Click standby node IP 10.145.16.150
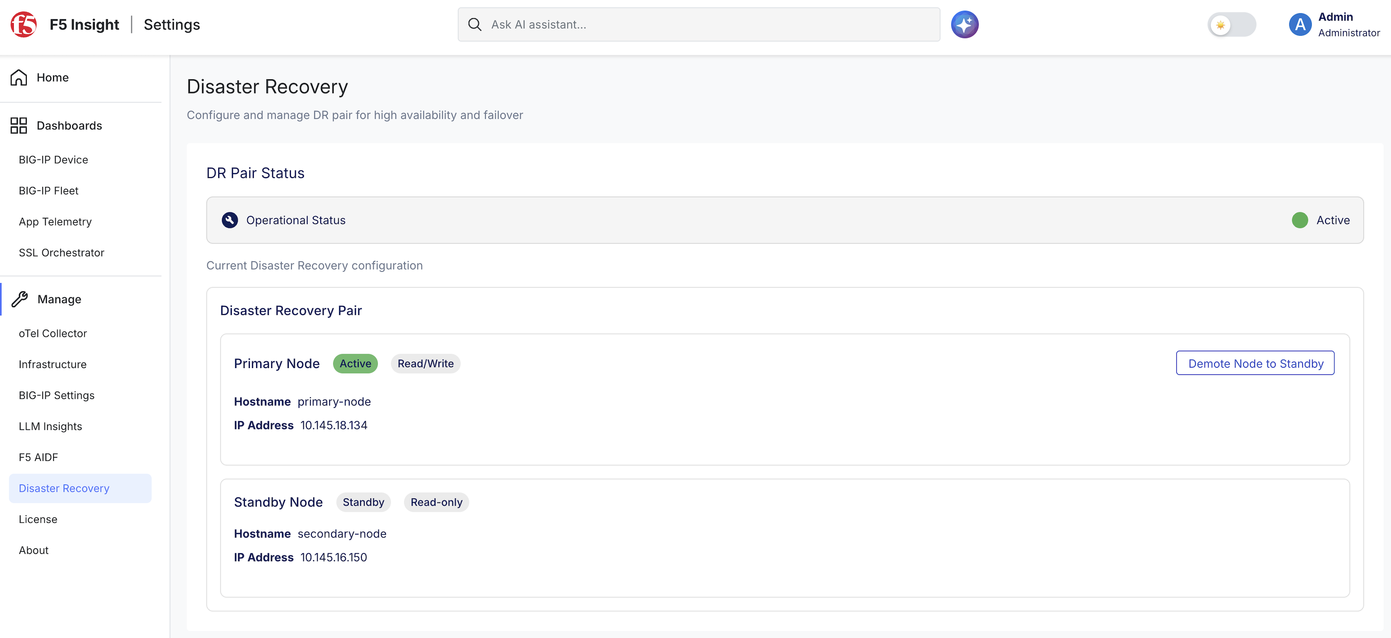 pyautogui.click(x=334, y=557)
